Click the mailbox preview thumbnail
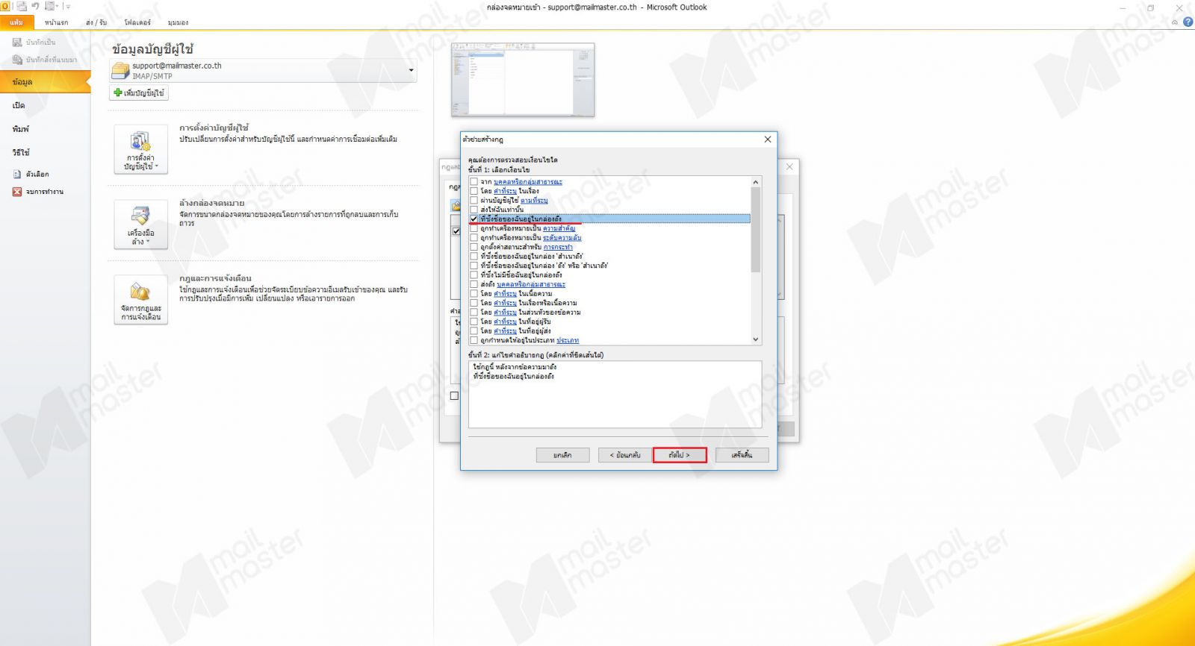This screenshot has height=646, width=1195. tap(523, 80)
